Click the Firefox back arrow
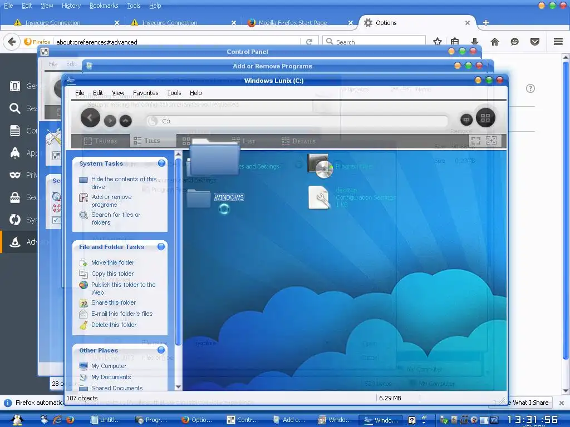 click(x=12, y=42)
